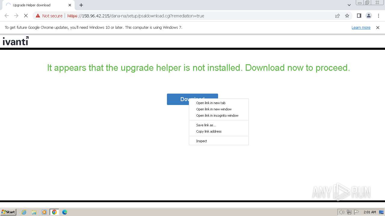This screenshot has height=216, width=385.
Task: Click the Not secure warning indicator
Action: click(49, 16)
